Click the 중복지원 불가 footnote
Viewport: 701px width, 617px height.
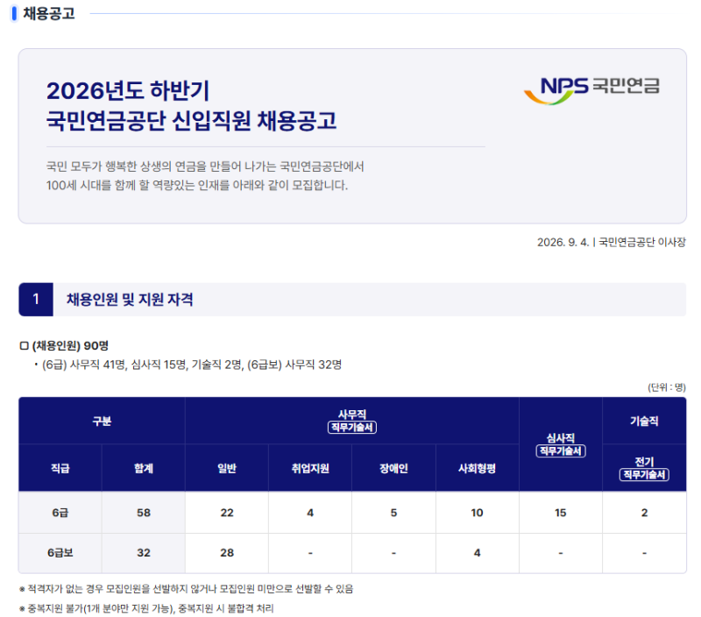(x=146, y=608)
